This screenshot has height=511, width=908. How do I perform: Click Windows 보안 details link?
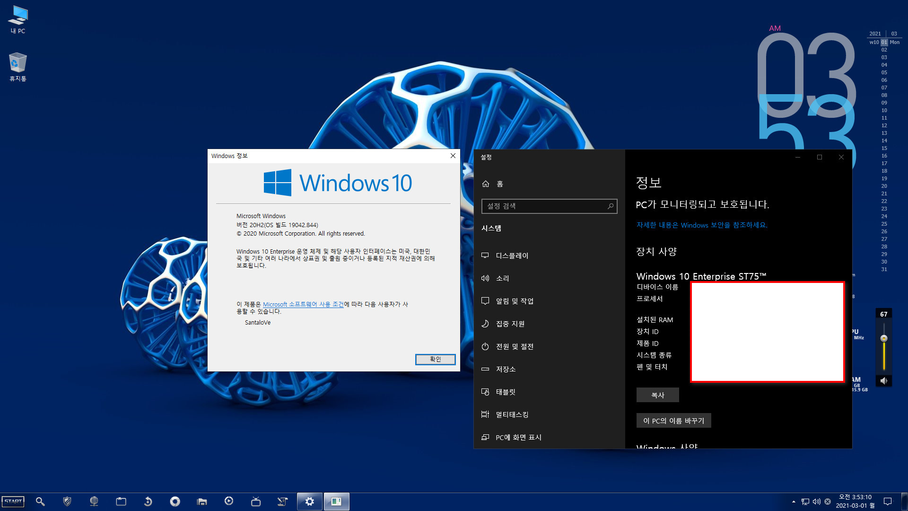point(702,225)
